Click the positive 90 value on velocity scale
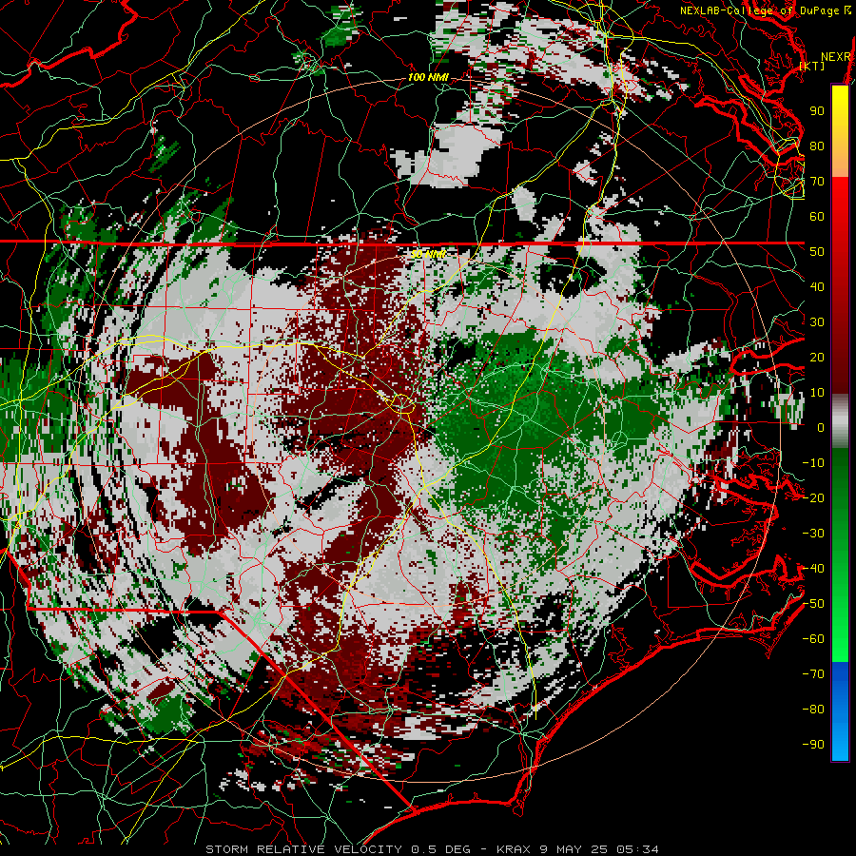The height and width of the screenshot is (856, 856). (817, 111)
